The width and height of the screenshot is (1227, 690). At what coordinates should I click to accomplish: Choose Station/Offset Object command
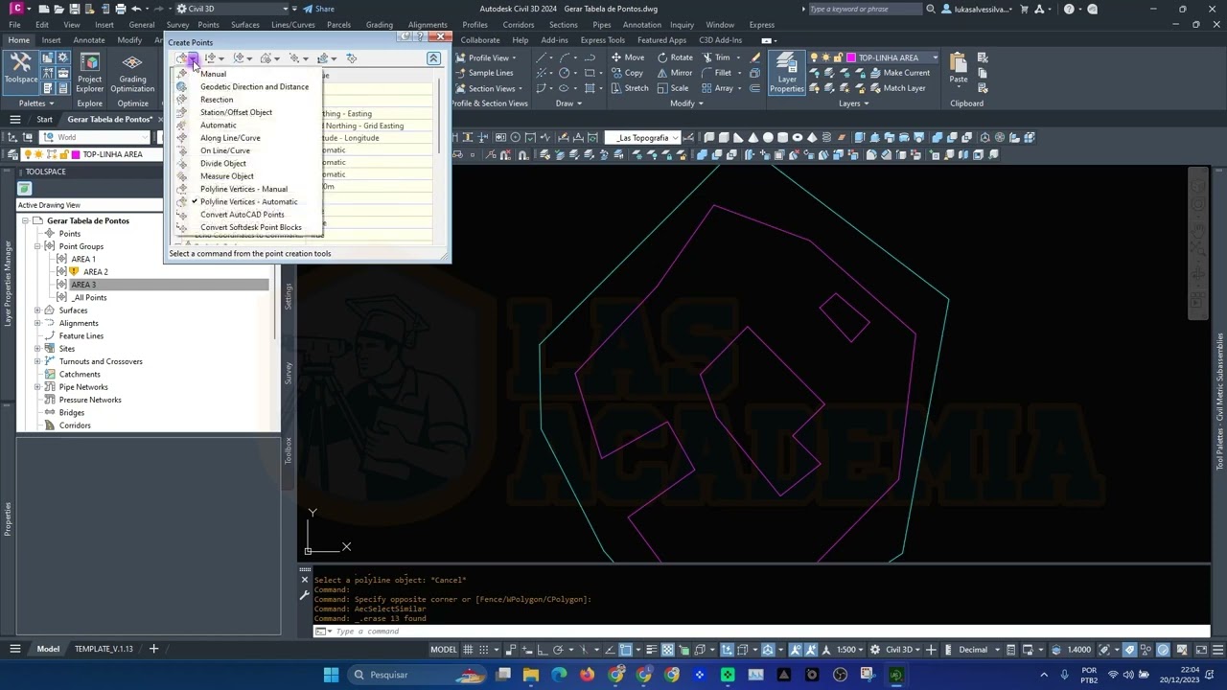[236, 112]
